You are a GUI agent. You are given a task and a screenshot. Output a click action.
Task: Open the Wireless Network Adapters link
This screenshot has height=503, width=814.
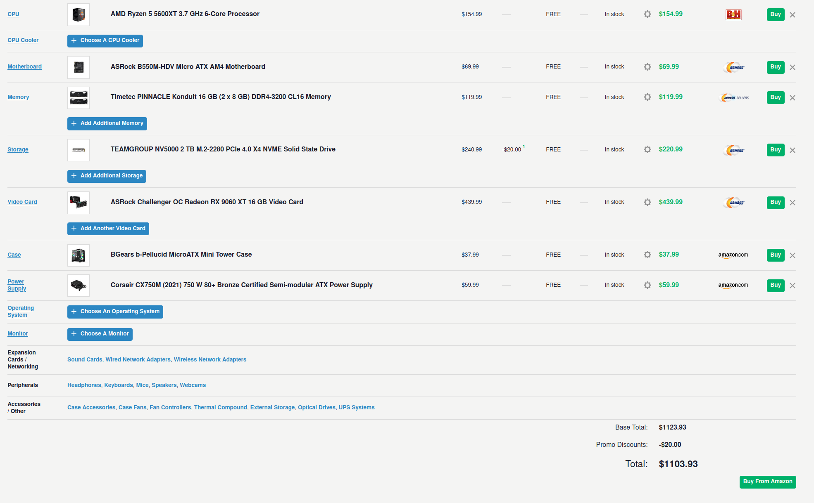click(210, 359)
